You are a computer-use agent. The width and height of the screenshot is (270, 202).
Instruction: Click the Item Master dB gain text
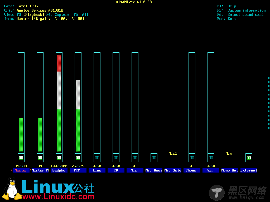tap(44, 19)
